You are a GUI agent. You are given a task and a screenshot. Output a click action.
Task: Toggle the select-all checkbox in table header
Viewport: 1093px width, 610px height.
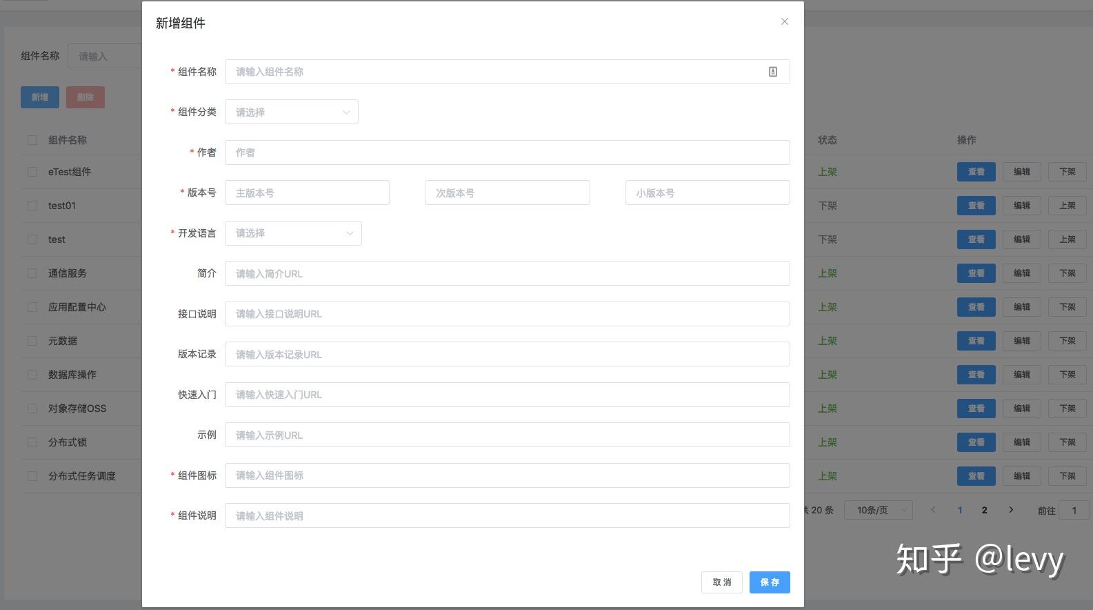(32, 140)
